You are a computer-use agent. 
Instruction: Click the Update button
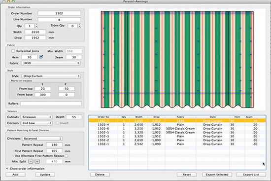[x=45, y=175]
